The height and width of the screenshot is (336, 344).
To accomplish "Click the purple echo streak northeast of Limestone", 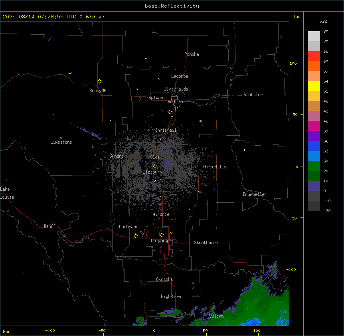I will (90, 133).
